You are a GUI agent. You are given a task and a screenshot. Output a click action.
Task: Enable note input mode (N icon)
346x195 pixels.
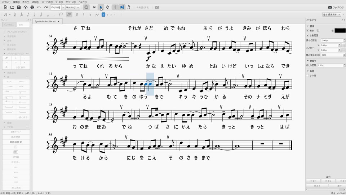(x=5, y=14)
